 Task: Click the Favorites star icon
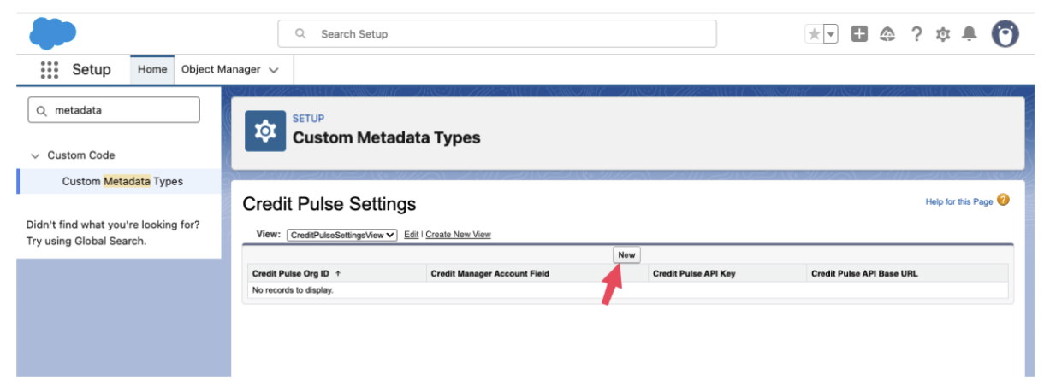(814, 34)
